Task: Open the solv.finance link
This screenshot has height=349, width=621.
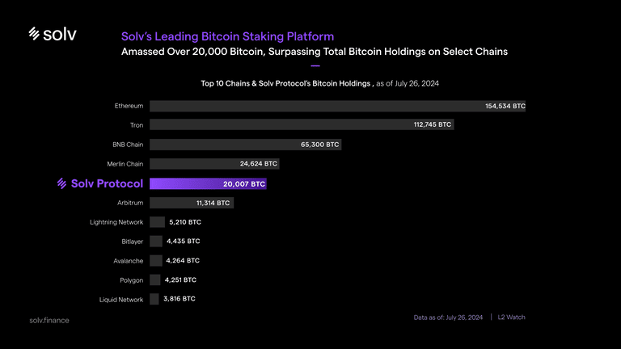Action: pos(49,321)
